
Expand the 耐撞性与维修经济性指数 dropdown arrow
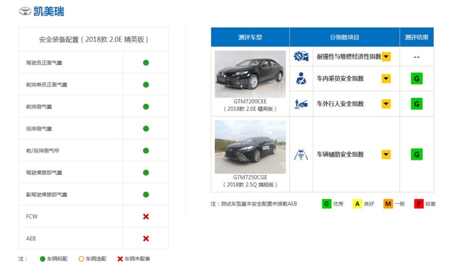(386, 57)
